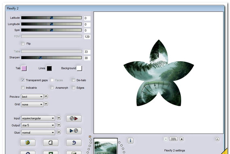Open the Output dropdown showing star 5
The width and height of the screenshot is (230, 154).
(38, 125)
